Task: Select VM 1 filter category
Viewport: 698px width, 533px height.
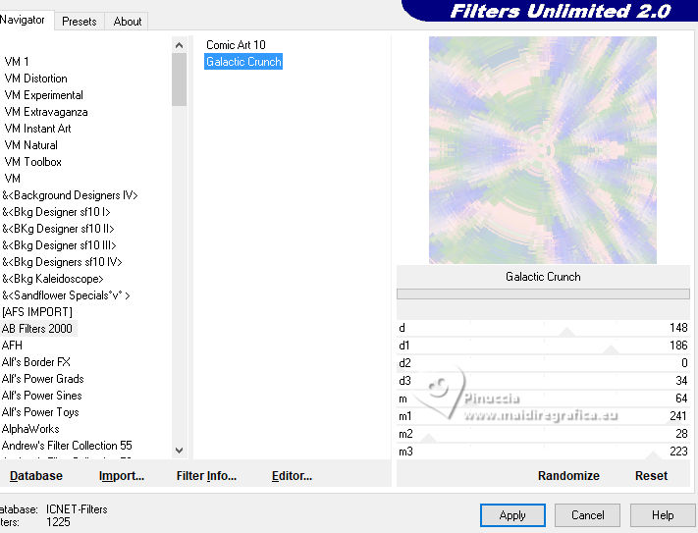Action: (17, 62)
